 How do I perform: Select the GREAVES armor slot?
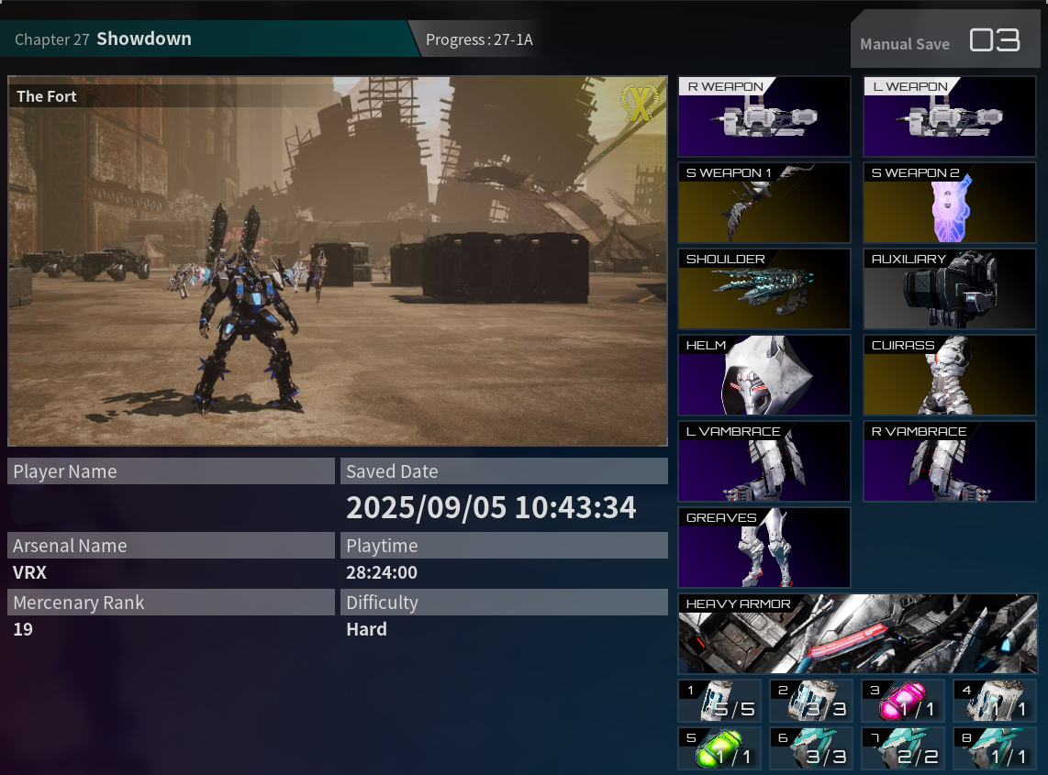pos(764,548)
